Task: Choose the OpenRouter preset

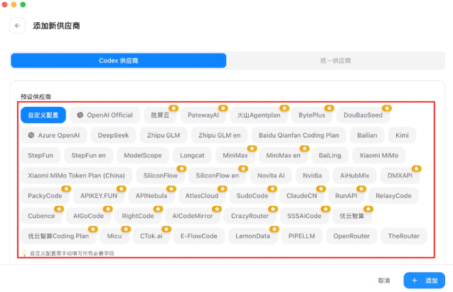Action: click(x=351, y=236)
